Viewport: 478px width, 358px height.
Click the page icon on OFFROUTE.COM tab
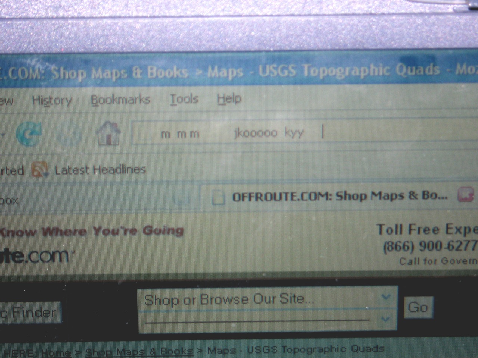tap(218, 197)
